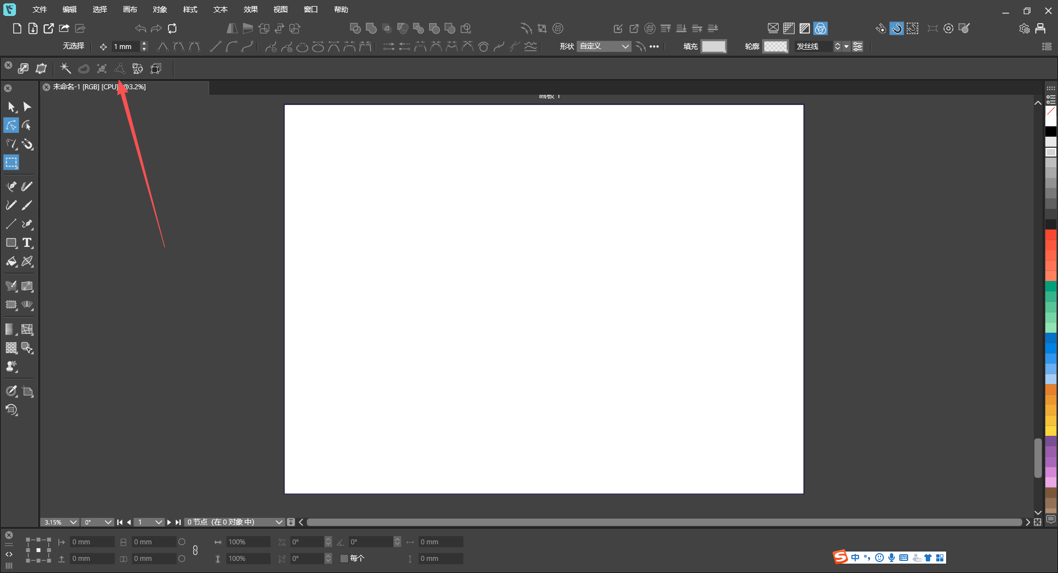Jump to the first page button
This screenshot has height=573, width=1058.
click(120, 522)
